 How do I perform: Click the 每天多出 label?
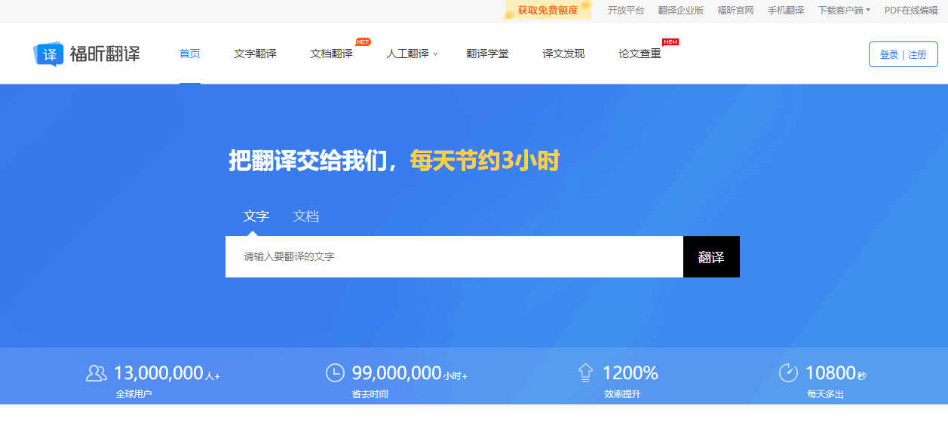pyautogui.click(x=825, y=394)
